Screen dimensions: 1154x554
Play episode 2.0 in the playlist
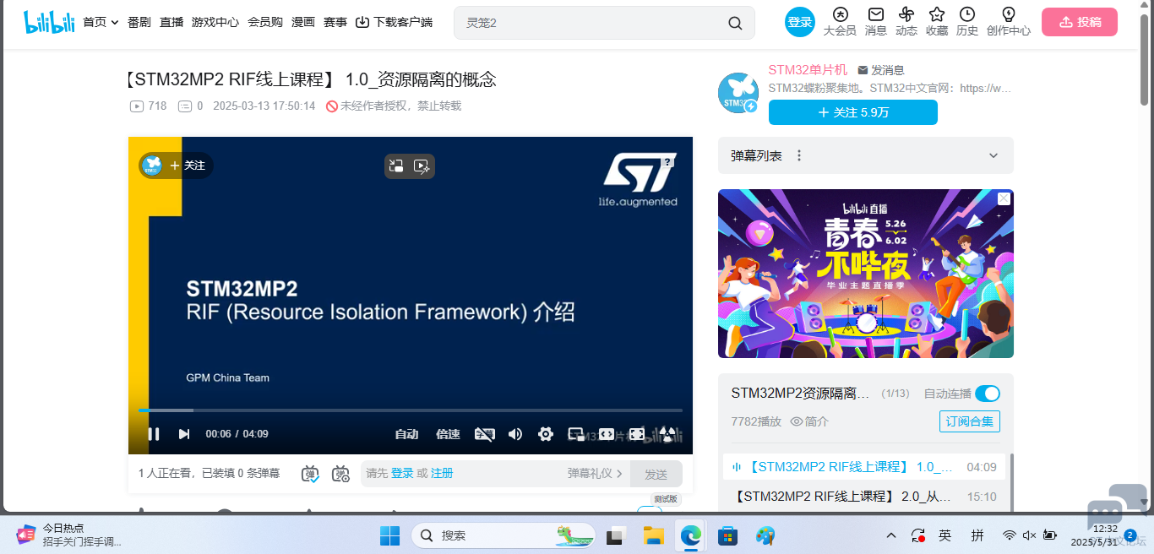866,497
